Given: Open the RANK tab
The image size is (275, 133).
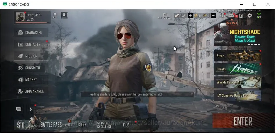Looking at the screenshot, I should coord(82,125).
